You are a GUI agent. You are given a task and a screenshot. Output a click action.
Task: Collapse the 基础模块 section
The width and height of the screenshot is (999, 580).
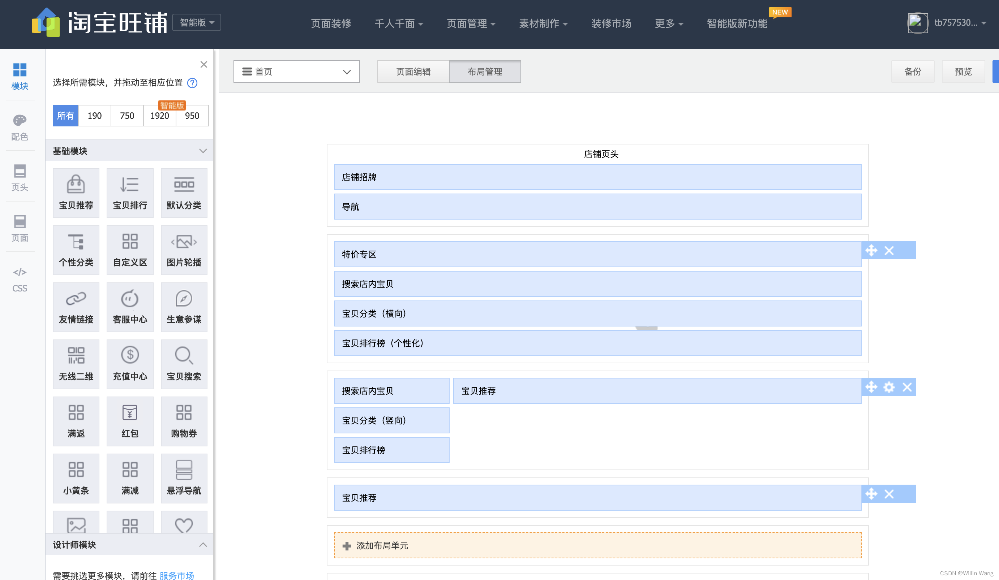click(202, 151)
